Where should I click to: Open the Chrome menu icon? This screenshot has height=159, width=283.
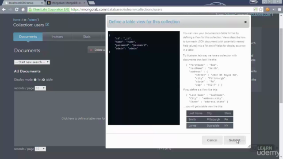279,9
